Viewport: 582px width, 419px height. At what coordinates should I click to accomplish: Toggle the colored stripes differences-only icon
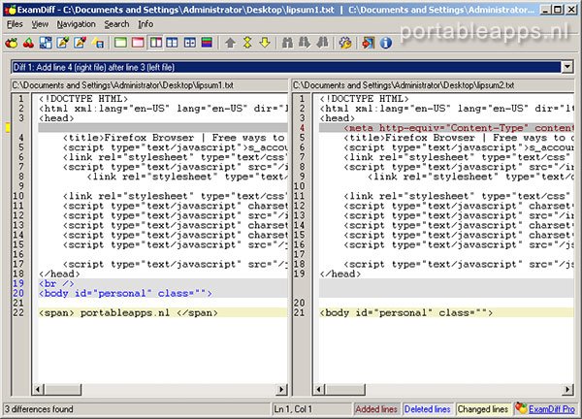[207, 43]
